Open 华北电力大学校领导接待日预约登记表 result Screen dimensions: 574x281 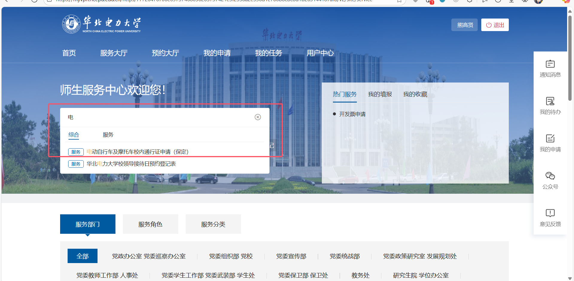[x=131, y=164]
